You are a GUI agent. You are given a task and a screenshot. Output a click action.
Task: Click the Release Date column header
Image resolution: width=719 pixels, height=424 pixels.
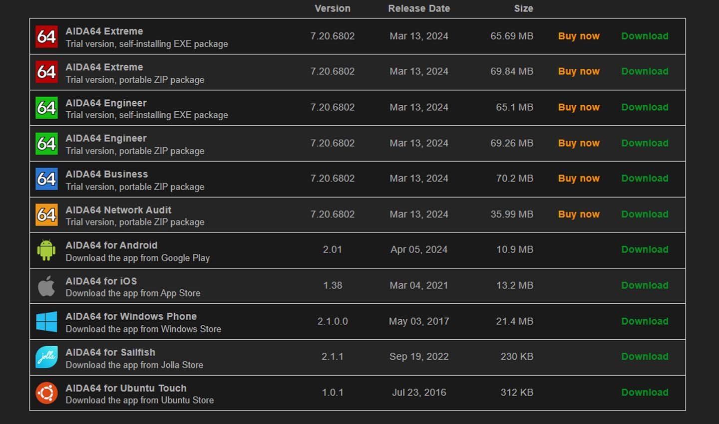419,8
